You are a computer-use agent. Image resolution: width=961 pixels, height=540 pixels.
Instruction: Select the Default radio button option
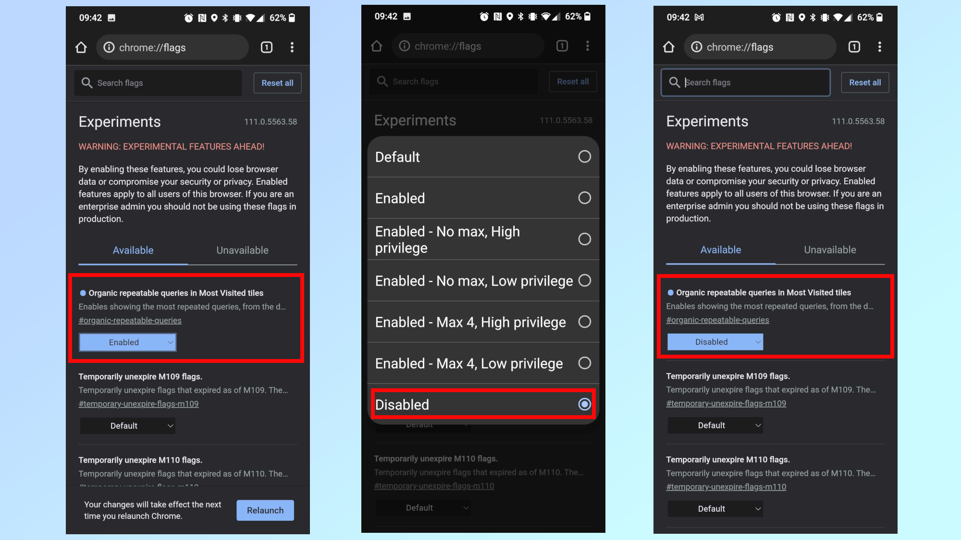[x=583, y=156]
